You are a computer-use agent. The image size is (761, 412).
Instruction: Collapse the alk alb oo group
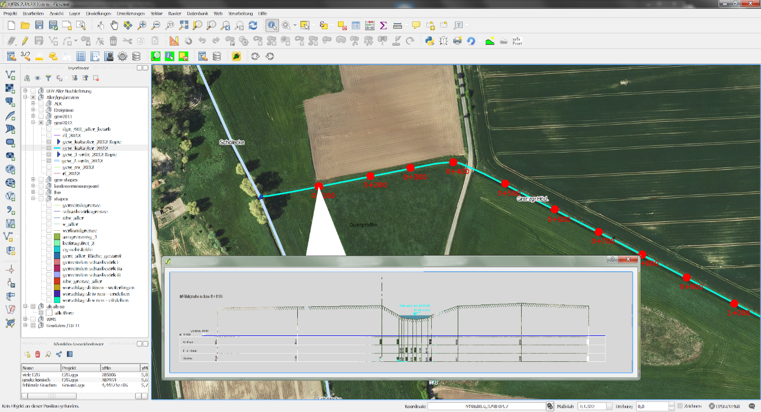25,306
